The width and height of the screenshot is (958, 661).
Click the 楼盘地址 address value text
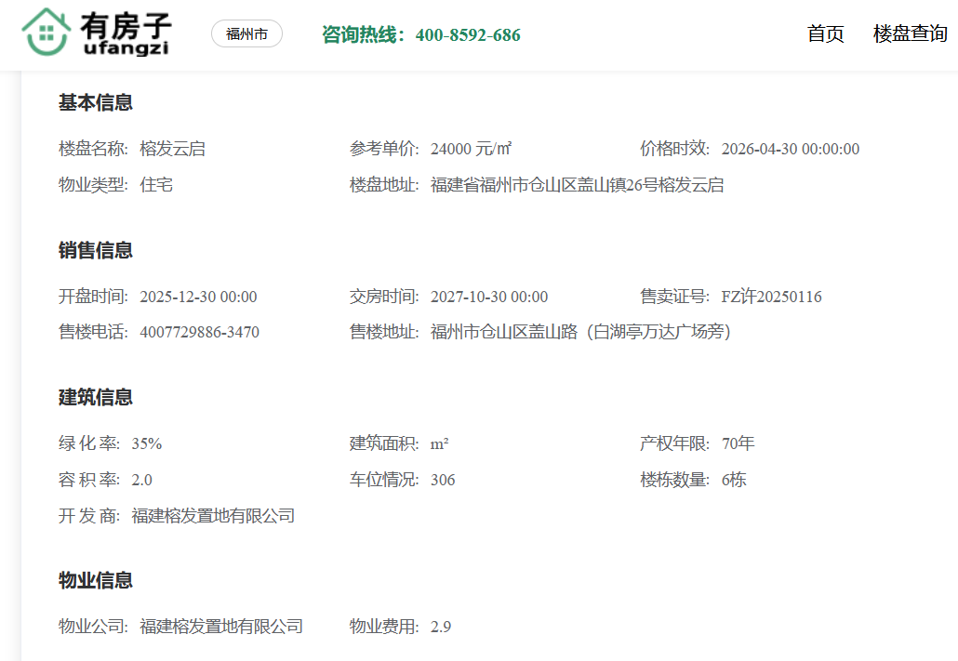point(577,185)
